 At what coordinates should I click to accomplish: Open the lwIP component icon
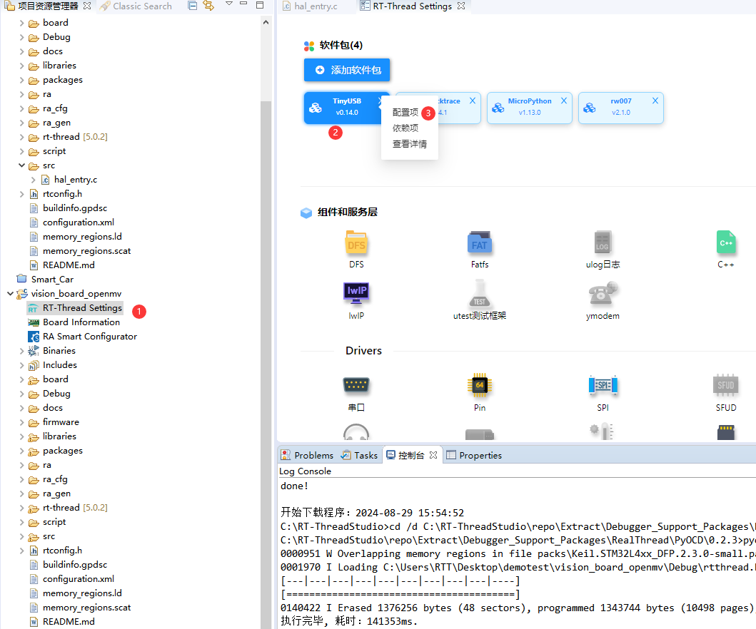(356, 293)
